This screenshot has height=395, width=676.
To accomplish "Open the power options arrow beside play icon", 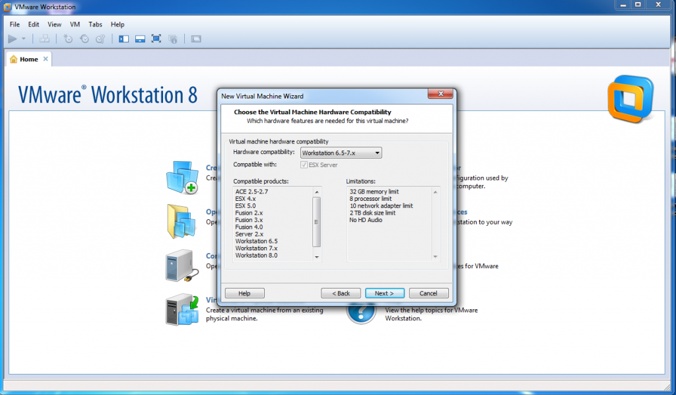I will [x=24, y=39].
